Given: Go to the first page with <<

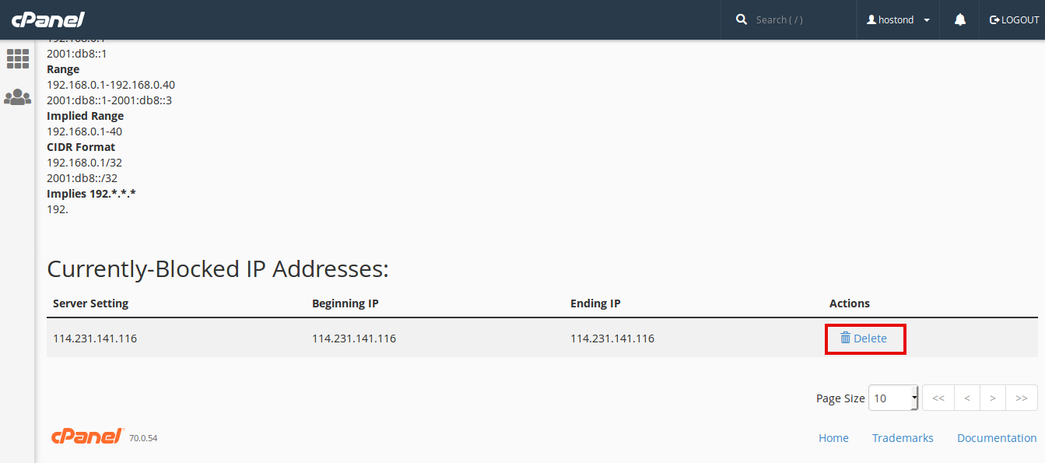Looking at the screenshot, I should (938, 398).
